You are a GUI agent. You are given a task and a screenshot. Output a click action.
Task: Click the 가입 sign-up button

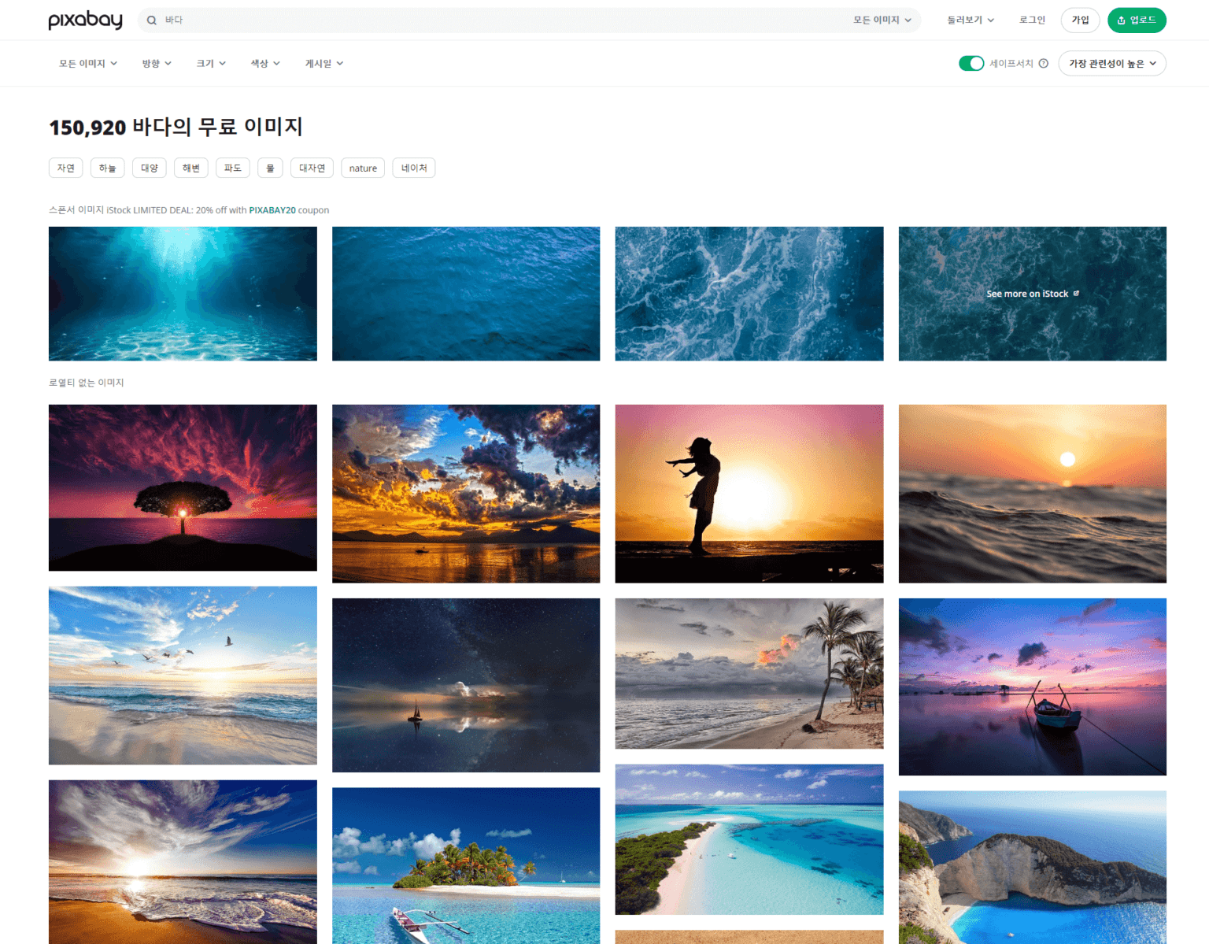pyautogui.click(x=1080, y=20)
